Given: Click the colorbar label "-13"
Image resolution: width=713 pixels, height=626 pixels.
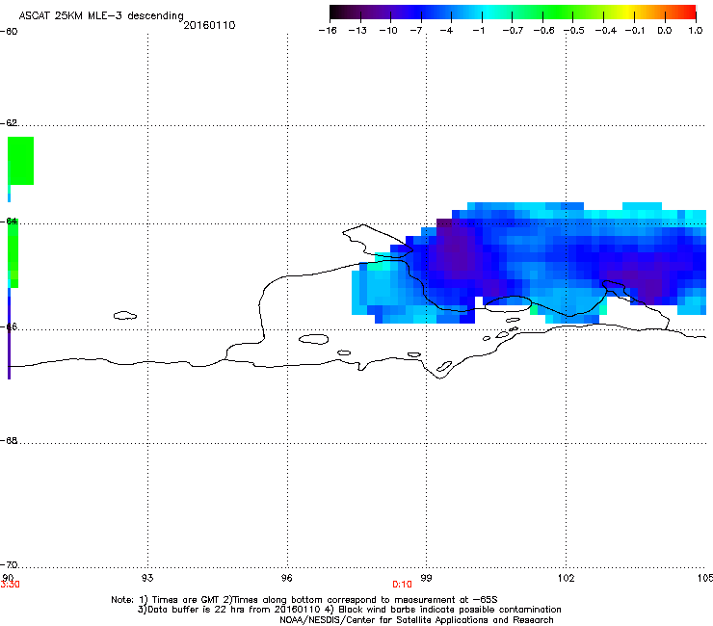Looking at the screenshot, I should click(x=357, y=31).
